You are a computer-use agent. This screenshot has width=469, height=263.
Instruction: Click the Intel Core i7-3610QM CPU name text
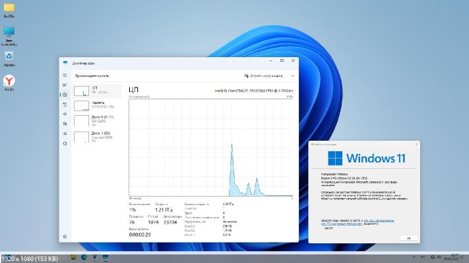[254, 91]
